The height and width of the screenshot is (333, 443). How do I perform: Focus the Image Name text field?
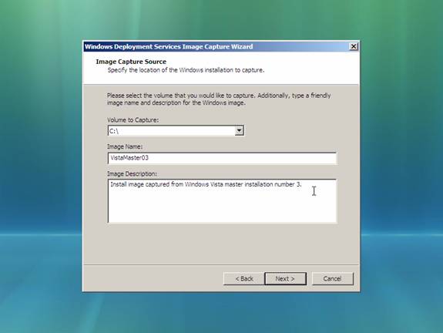coord(222,158)
